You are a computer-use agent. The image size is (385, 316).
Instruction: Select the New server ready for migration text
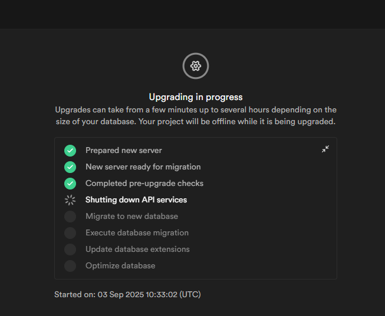coord(143,167)
